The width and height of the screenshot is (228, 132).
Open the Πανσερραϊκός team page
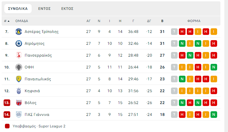(x=38, y=55)
